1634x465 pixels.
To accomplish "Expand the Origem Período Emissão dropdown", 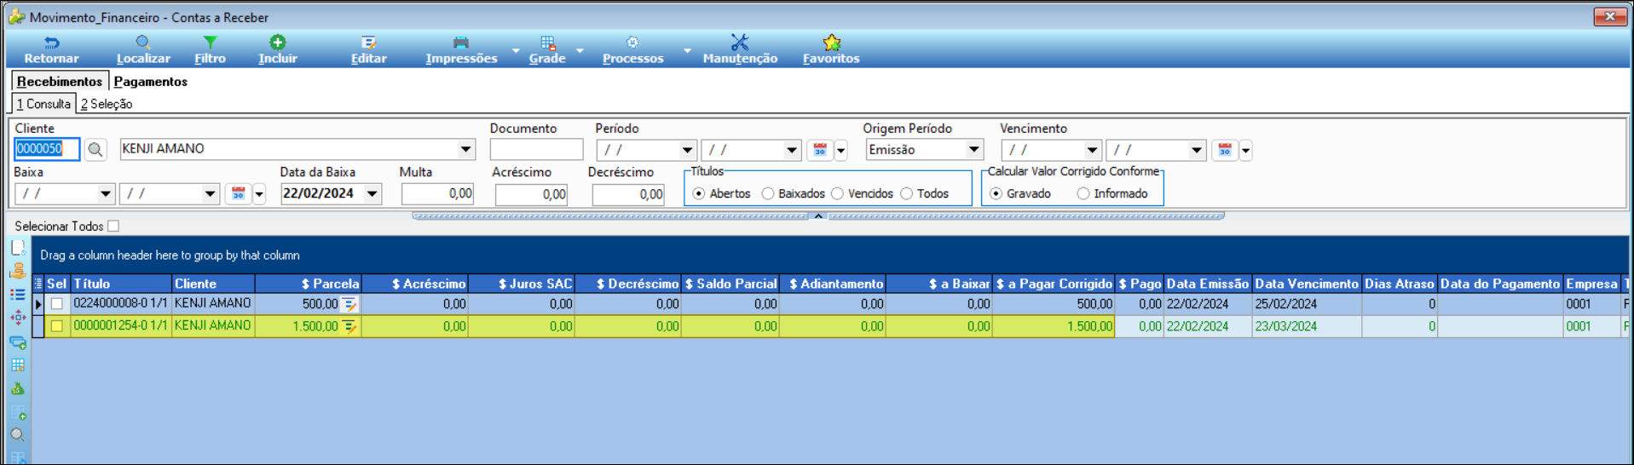I will [x=973, y=150].
